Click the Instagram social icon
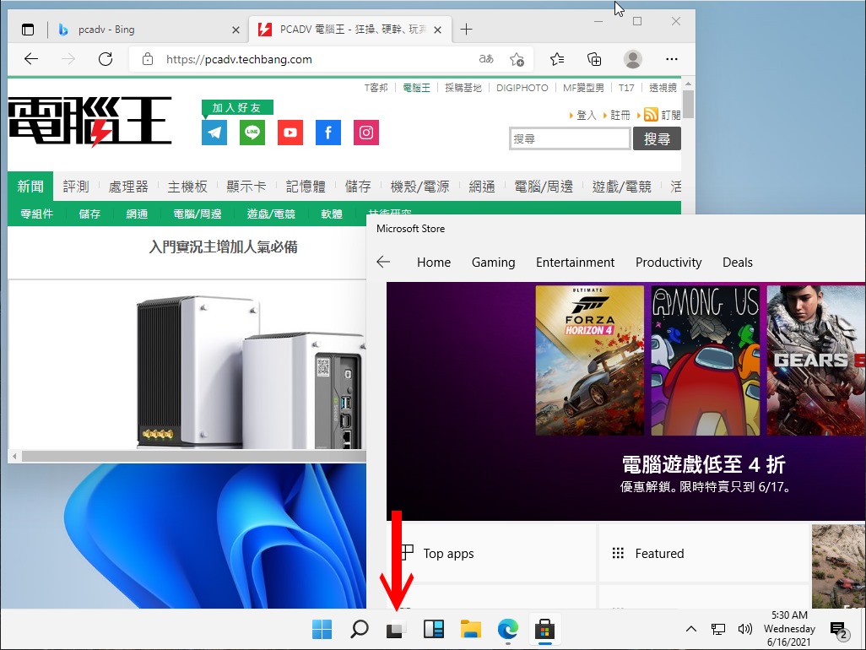Screen dimensions: 866x650 tap(366, 133)
